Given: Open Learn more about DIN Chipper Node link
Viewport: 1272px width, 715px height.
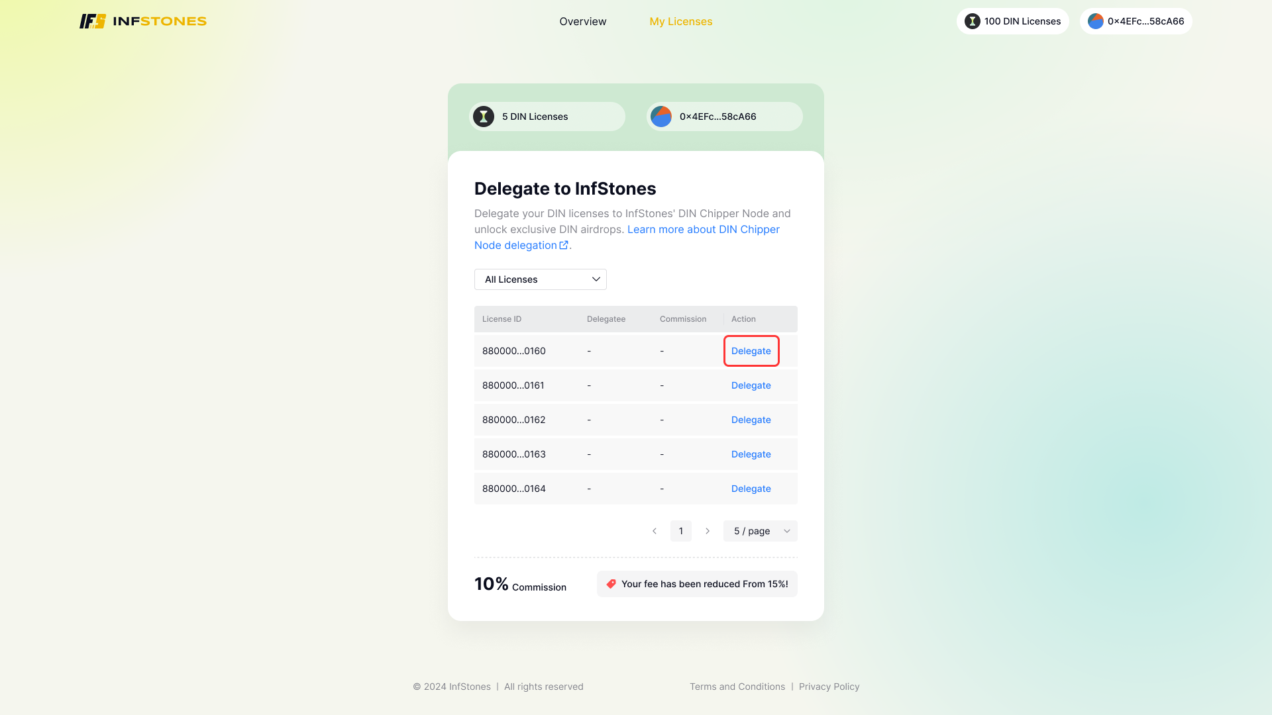Looking at the screenshot, I should coord(703,229).
